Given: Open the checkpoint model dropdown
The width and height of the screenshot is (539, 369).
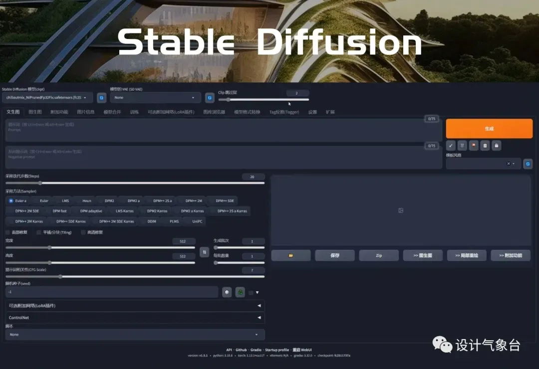Looking at the screenshot, I should (47, 98).
